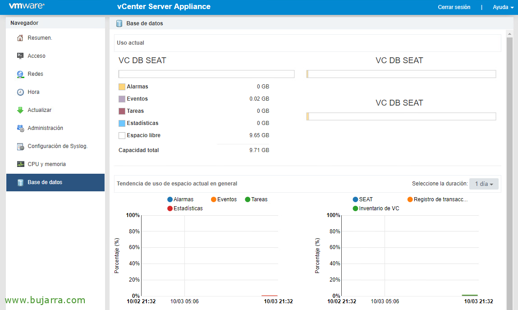Toggle Eventos series in chart legend
518x310 pixels.
pyautogui.click(x=224, y=199)
